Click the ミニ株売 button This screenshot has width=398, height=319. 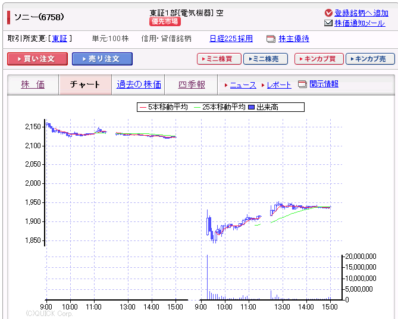click(265, 59)
